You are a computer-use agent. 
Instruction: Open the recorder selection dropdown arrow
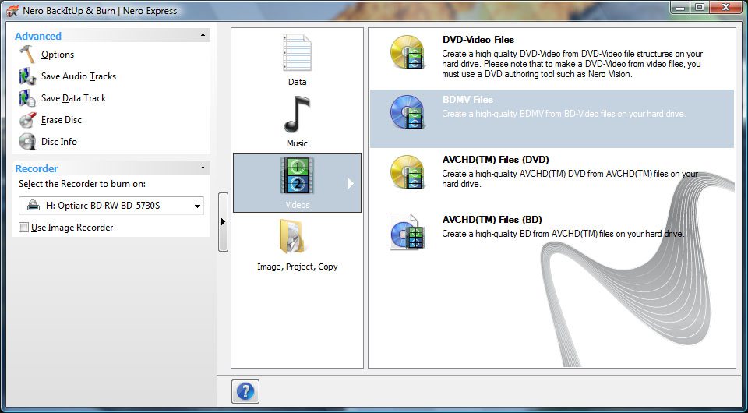[197, 206]
